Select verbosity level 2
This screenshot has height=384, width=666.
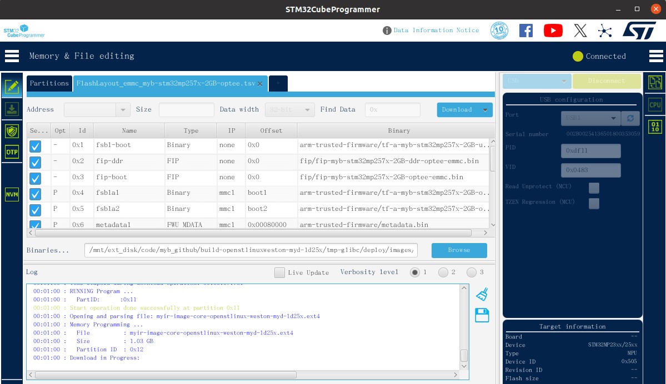click(x=443, y=272)
